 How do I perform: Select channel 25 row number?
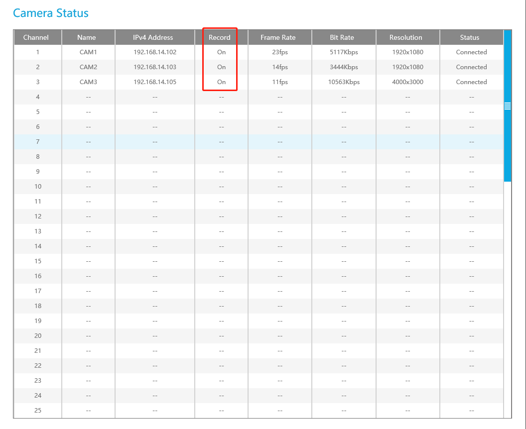[37, 410]
